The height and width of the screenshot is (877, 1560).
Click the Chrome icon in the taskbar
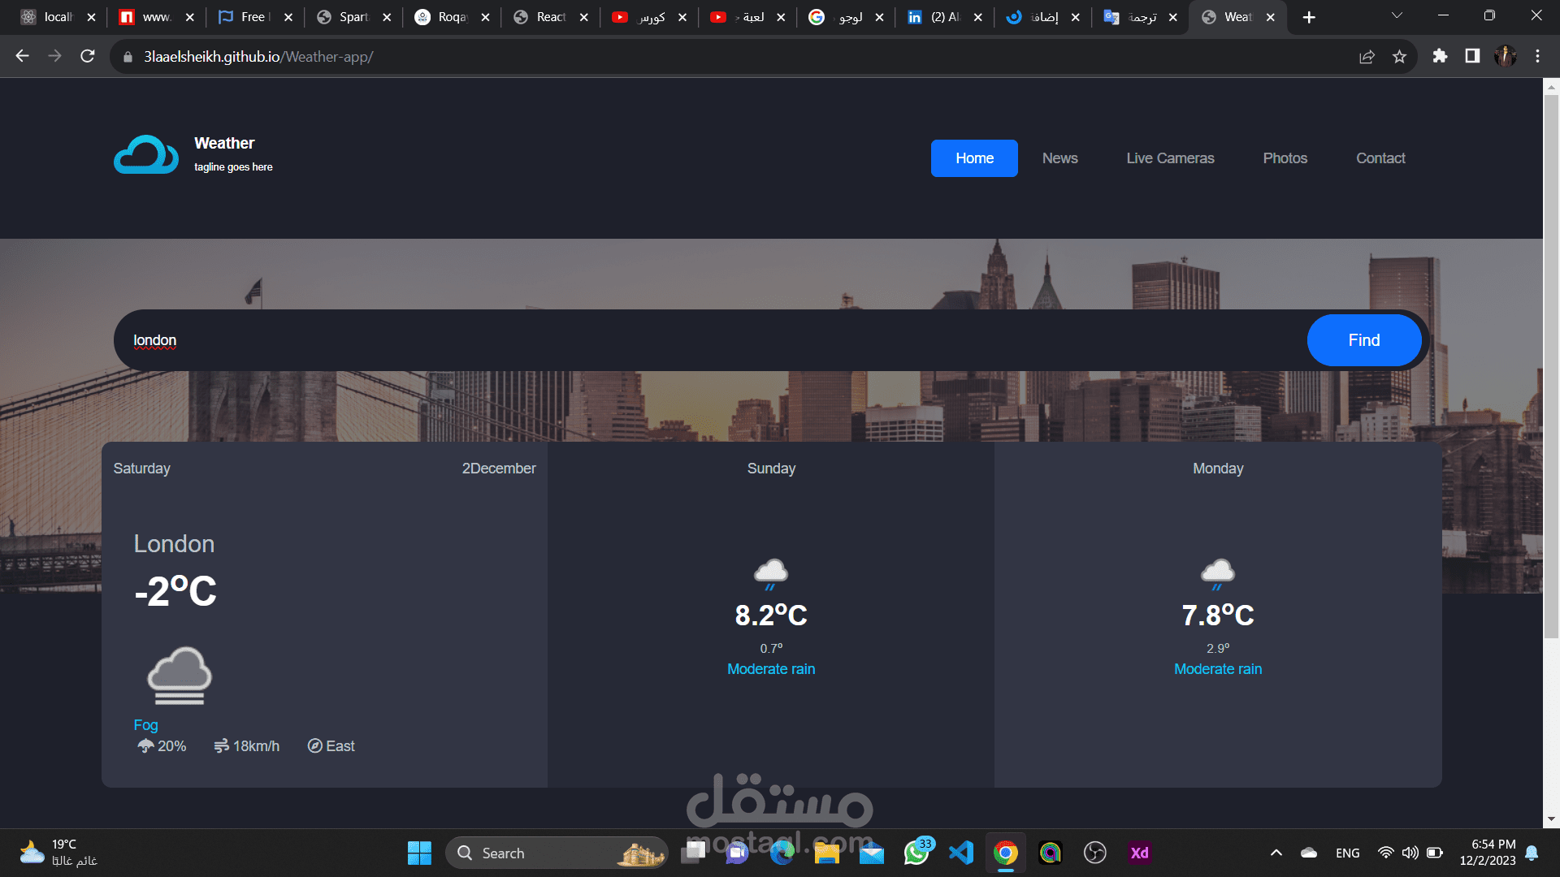1006,853
